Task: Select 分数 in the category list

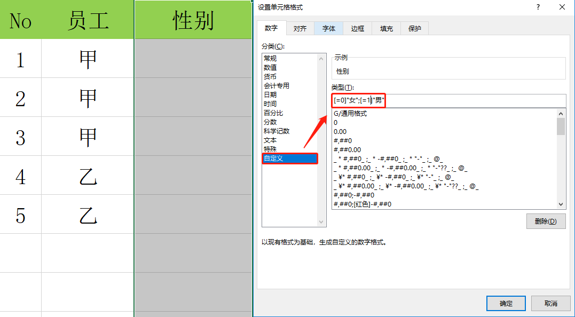Action: point(290,122)
